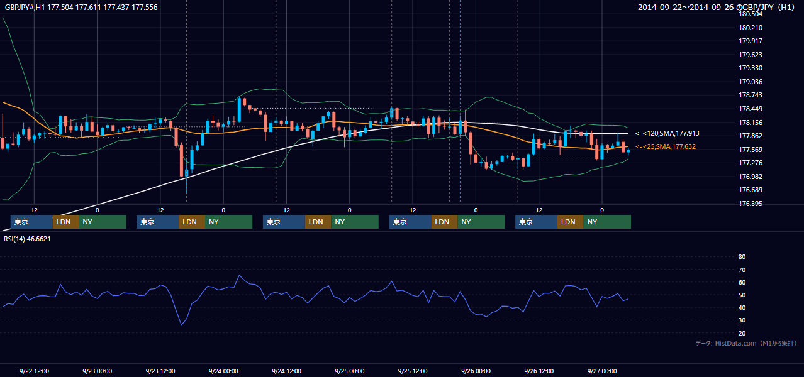
Task: Select RSI scale value 30
Action: [x=742, y=320]
